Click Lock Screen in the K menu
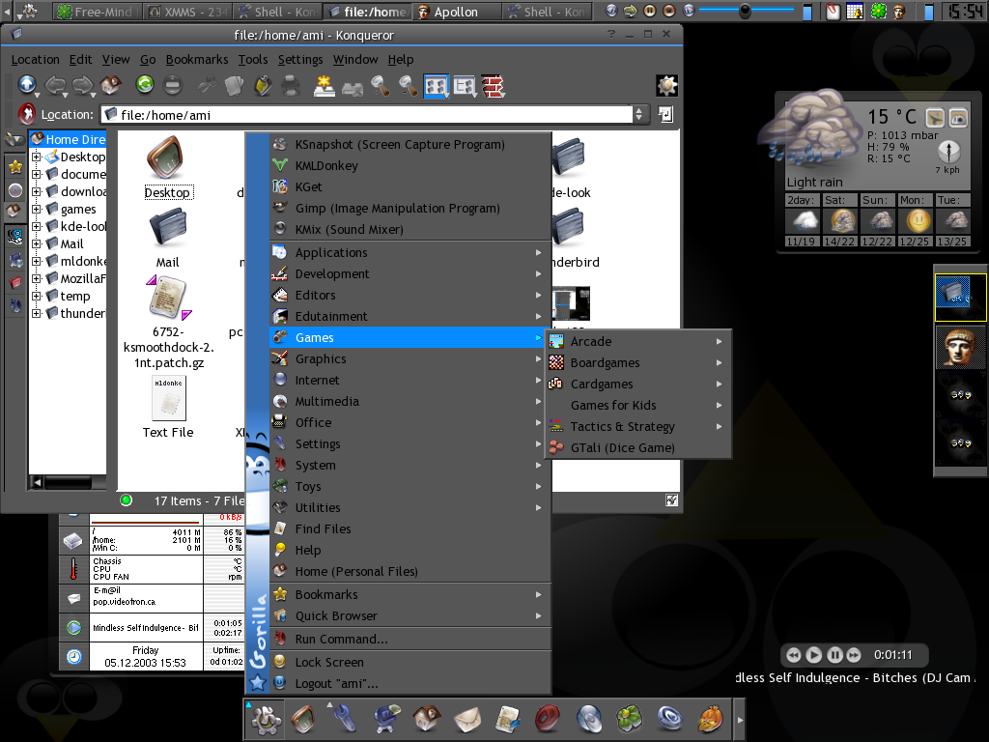 pyautogui.click(x=410, y=663)
